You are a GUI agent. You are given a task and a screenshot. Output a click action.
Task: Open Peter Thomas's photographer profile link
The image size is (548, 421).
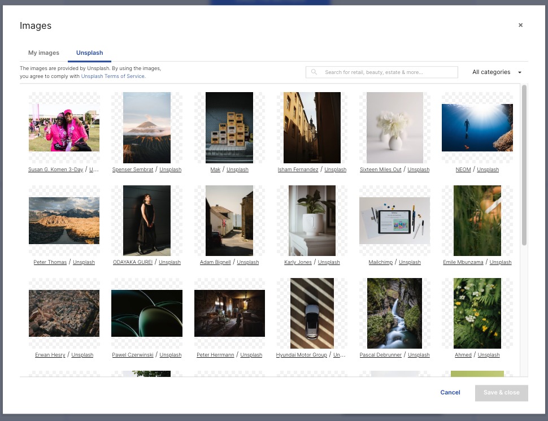(x=50, y=262)
